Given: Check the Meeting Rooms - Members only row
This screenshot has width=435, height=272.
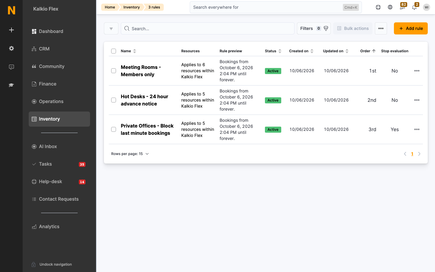Looking at the screenshot, I should click(x=114, y=71).
